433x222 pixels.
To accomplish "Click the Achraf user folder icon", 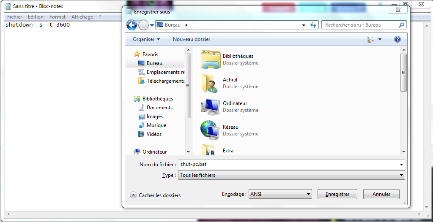I will (211, 83).
